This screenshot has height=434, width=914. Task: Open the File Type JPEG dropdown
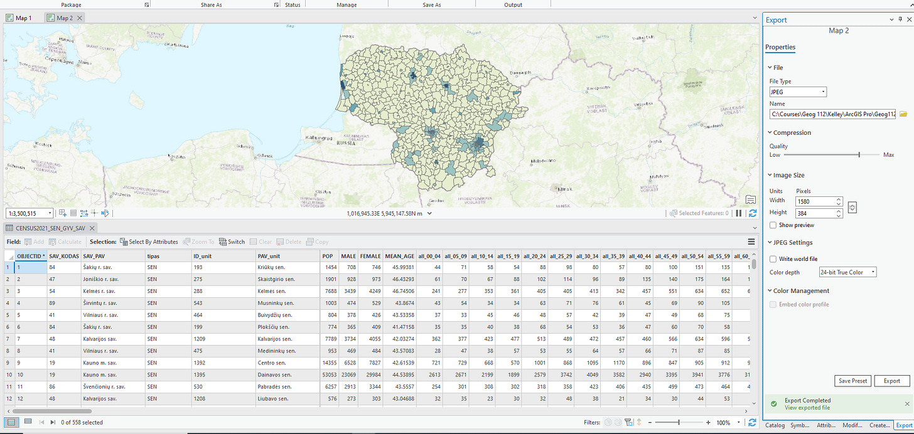pos(798,92)
